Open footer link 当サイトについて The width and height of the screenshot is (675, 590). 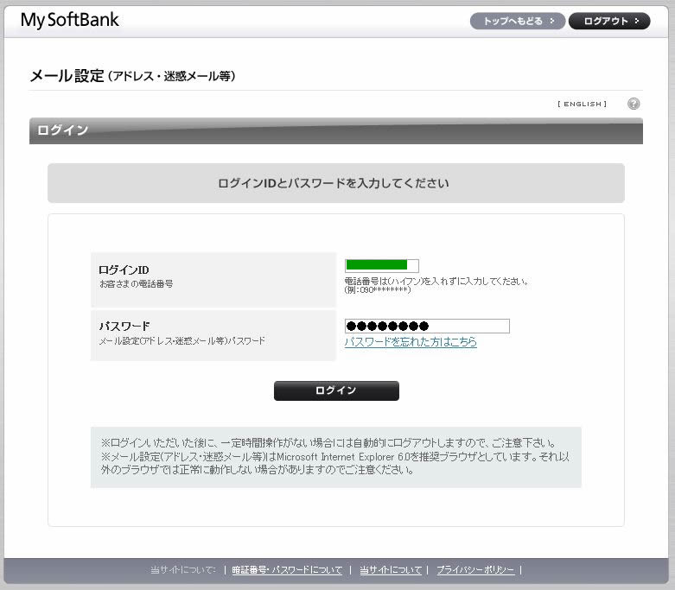391,570
